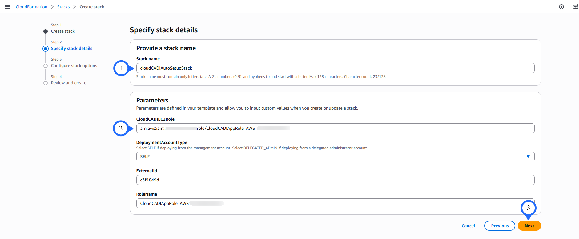
Task: Click the ExternalId label
Action: coord(147,171)
